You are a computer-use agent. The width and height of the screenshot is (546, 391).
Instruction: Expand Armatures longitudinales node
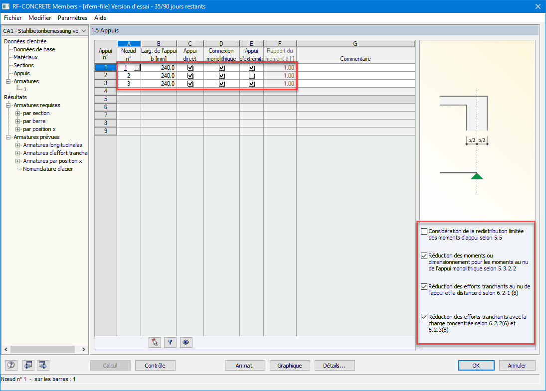point(18,145)
